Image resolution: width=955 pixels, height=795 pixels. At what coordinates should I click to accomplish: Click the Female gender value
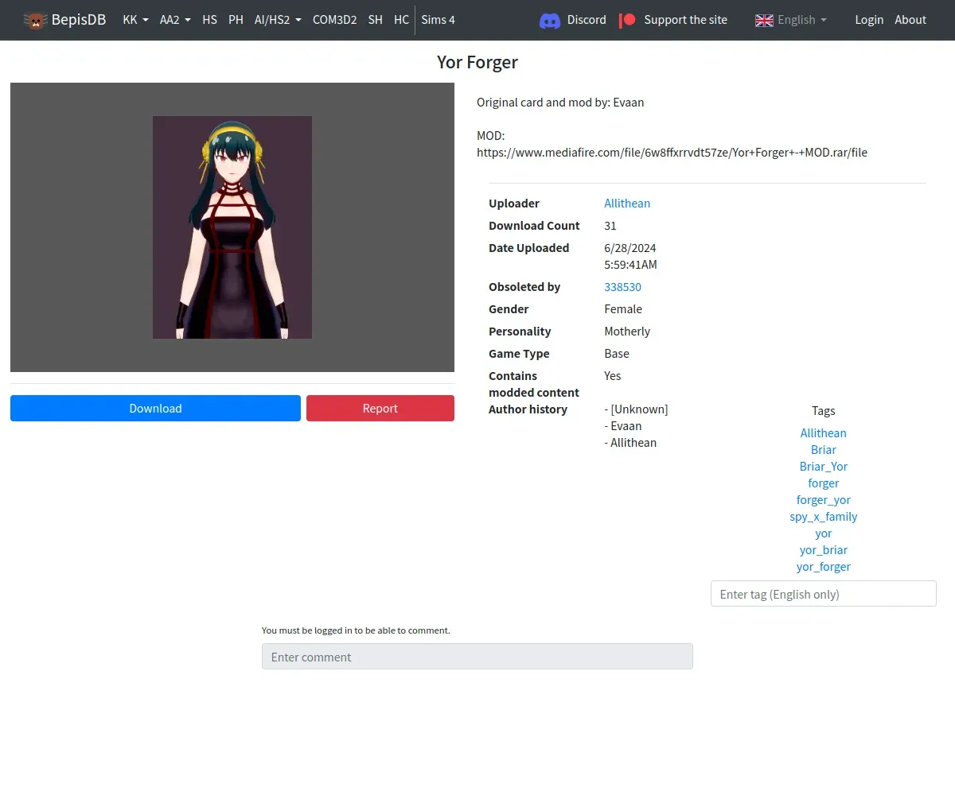tap(623, 309)
